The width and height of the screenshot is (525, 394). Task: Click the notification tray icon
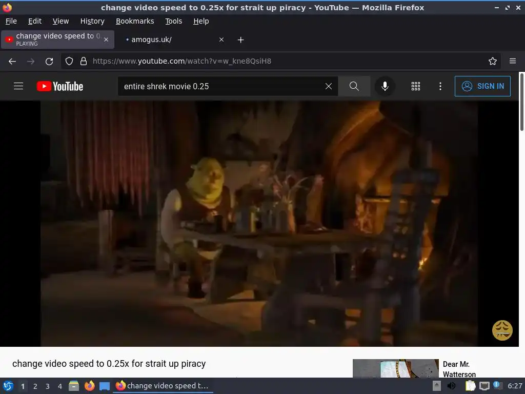497,386
